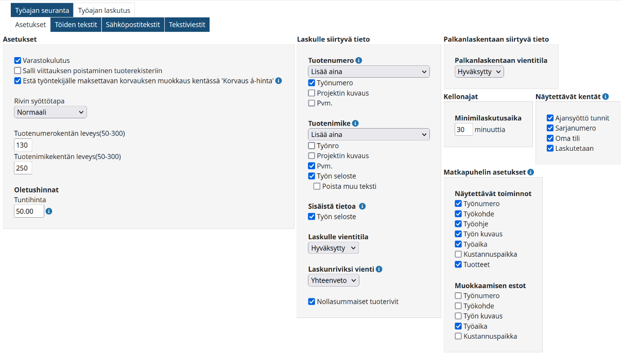
Task: Open the Sähköpostitekstit tab
Action: coord(133,25)
